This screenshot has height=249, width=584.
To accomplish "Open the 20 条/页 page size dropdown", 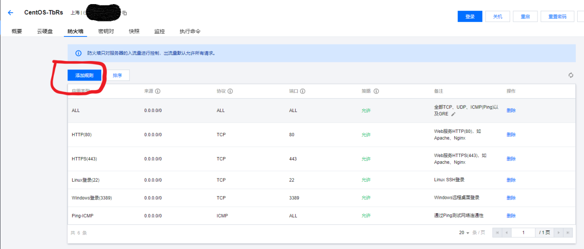I will click(464, 233).
